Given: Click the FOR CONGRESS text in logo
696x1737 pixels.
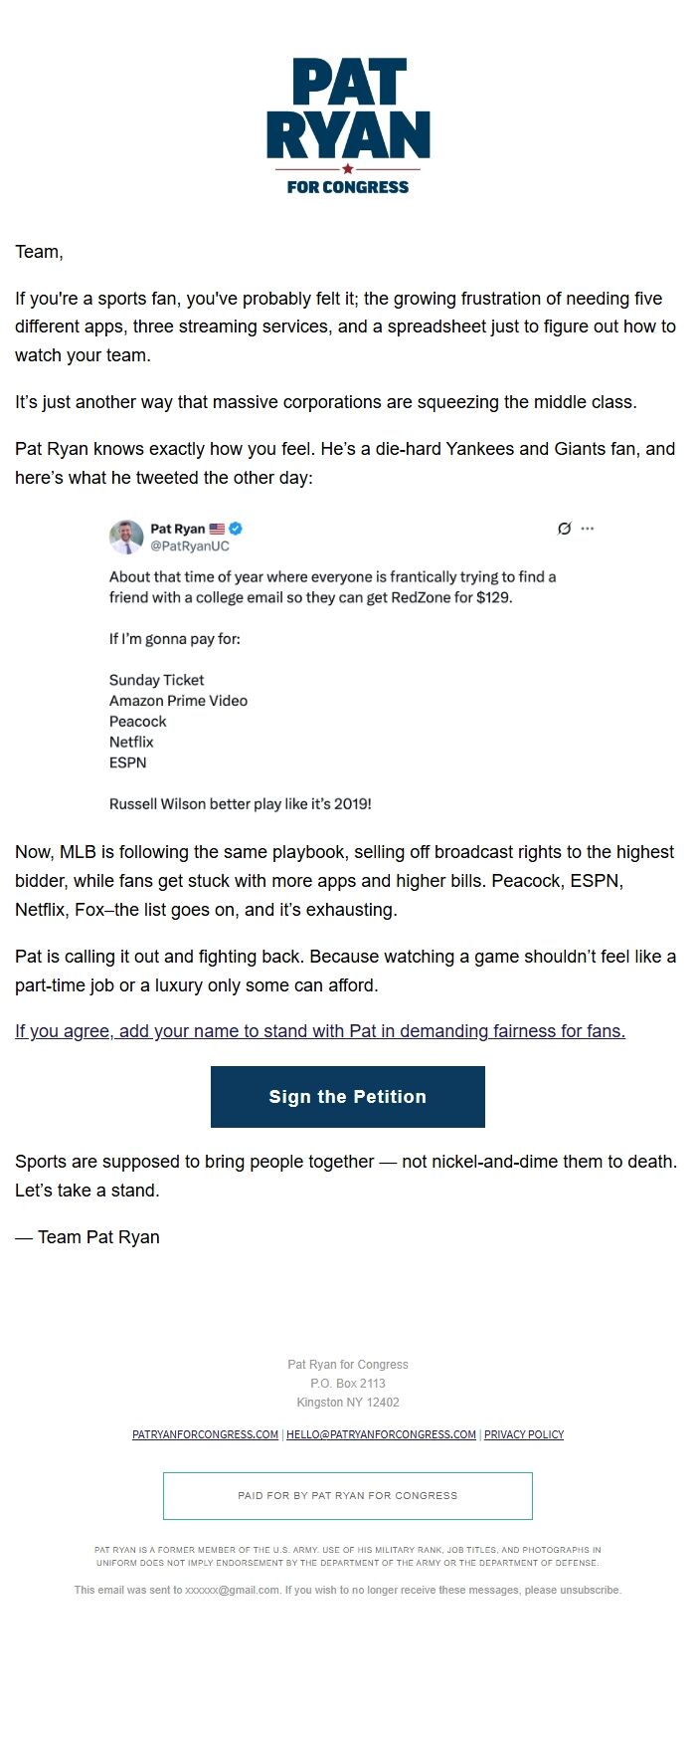Looking at the screenshot, I should [348, 186].
